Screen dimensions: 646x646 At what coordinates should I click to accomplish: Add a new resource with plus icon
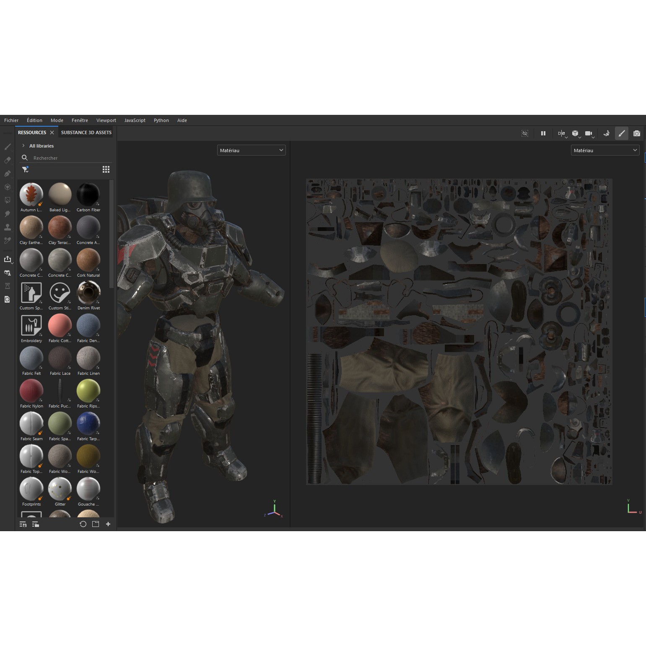pyautogui.click(x=108, y=524)
